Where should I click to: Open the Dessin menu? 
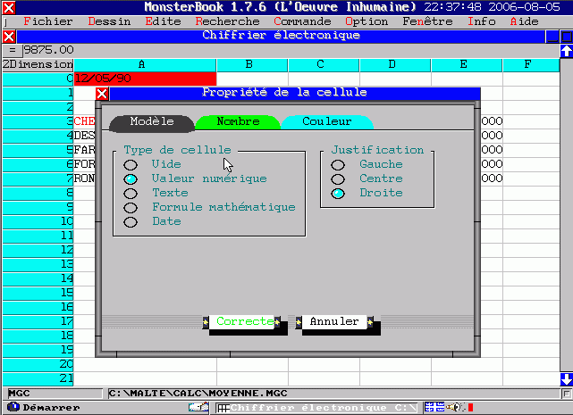tap(109, 21)
